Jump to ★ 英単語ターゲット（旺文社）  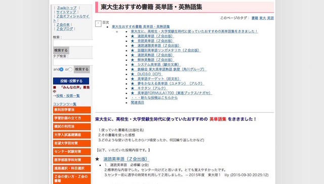pos(155,79)
